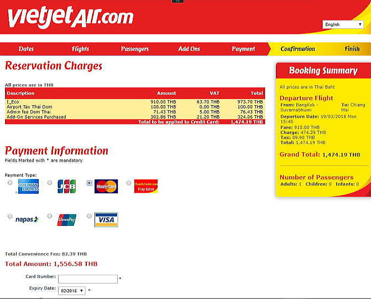Go to the Passengers step
This screenshot has height=299, width=371.
point(134,49)
